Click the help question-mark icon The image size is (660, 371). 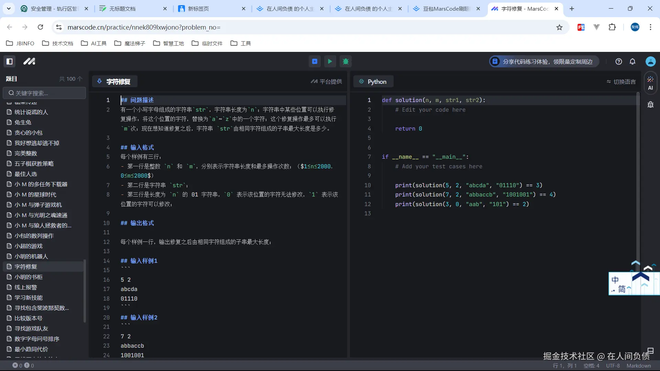[618, 61]
